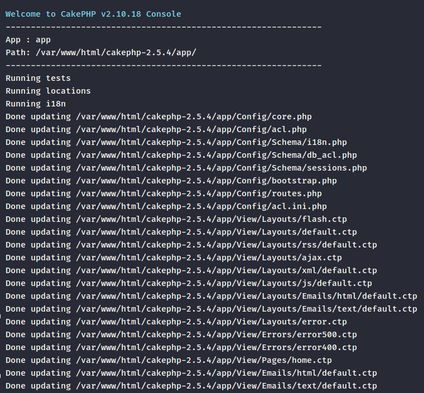
Task: Click the Schema/i18n.php update line
Action: [x=176, y=142]
